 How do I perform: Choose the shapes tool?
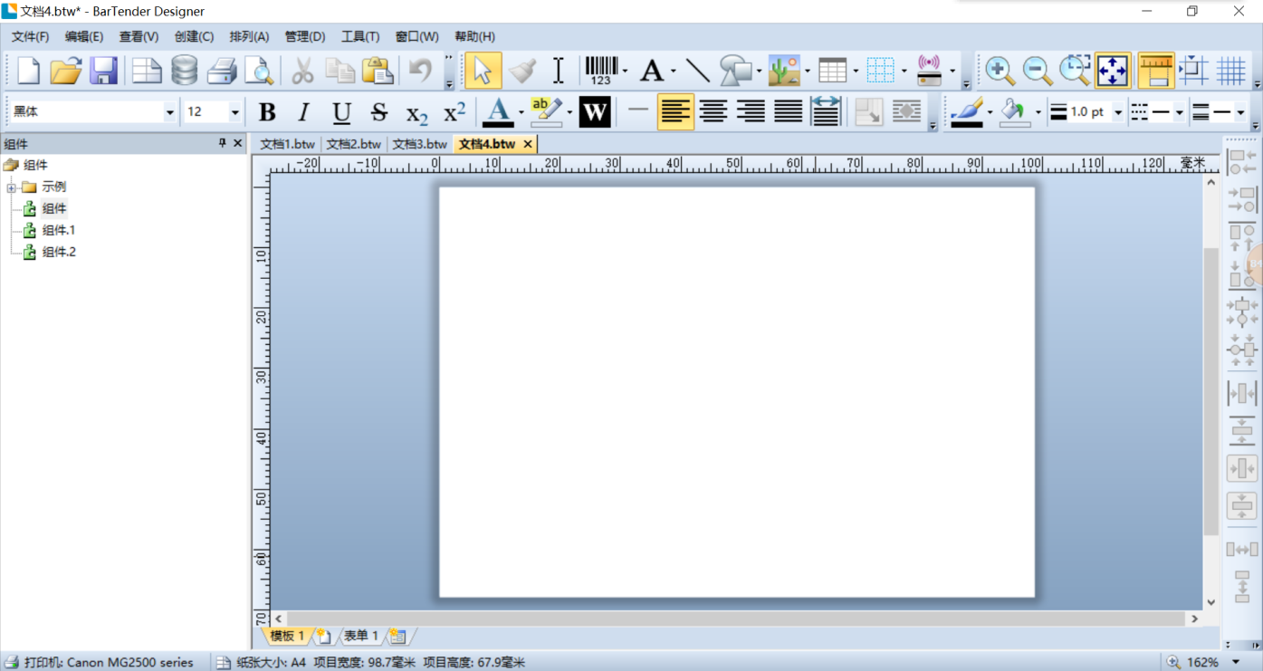pyautogui.click(x=736, y=71)
